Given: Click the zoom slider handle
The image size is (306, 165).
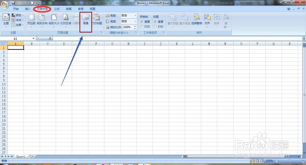Looking at the screenshot, I should tap(290, 161).
